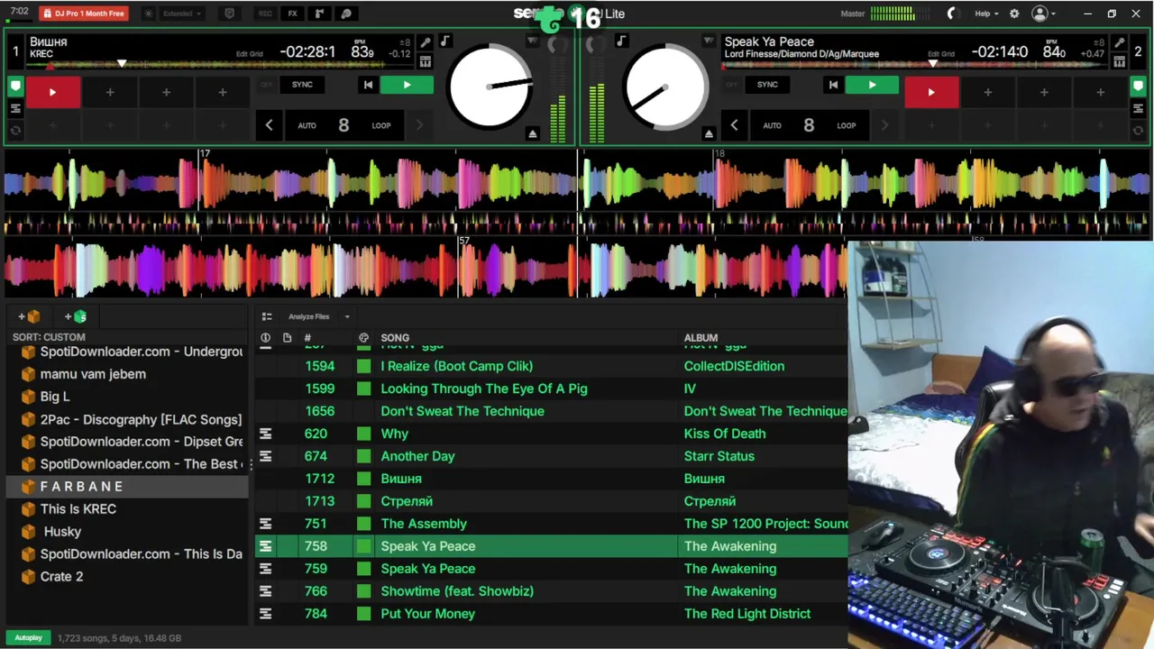This screenshot has width=1154, height=649.
Task: Toggle library list view icon
Action: tap(267, 316)
